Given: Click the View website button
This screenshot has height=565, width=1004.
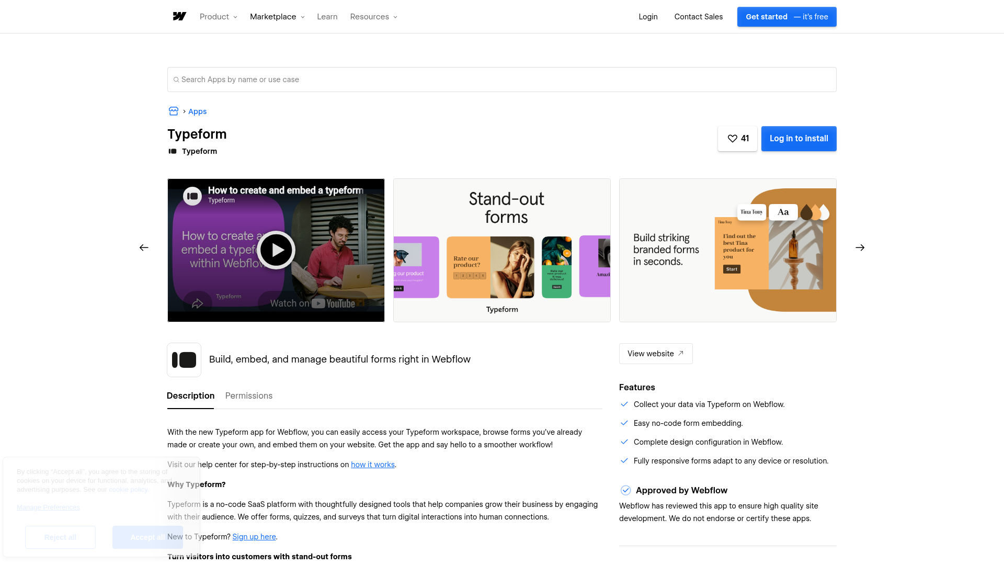Looking at the screenshot, I should click(656, 354).
